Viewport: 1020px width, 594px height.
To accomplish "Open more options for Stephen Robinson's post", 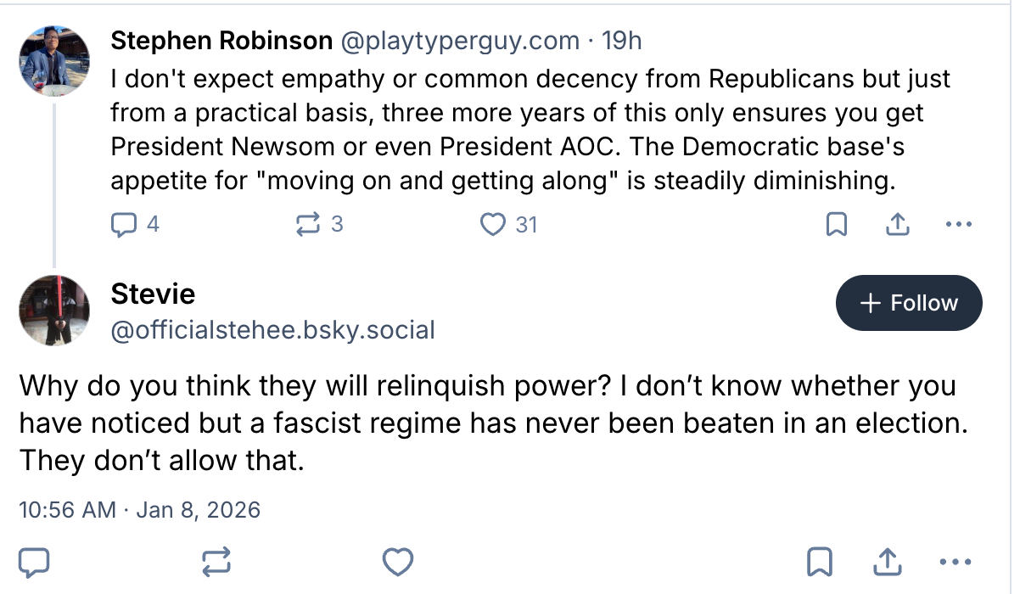I will (958, 225).
